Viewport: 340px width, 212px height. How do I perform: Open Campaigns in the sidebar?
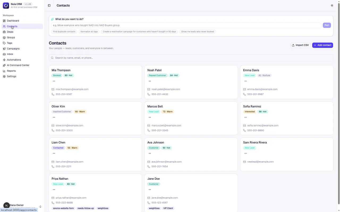[x=22, y=48]
